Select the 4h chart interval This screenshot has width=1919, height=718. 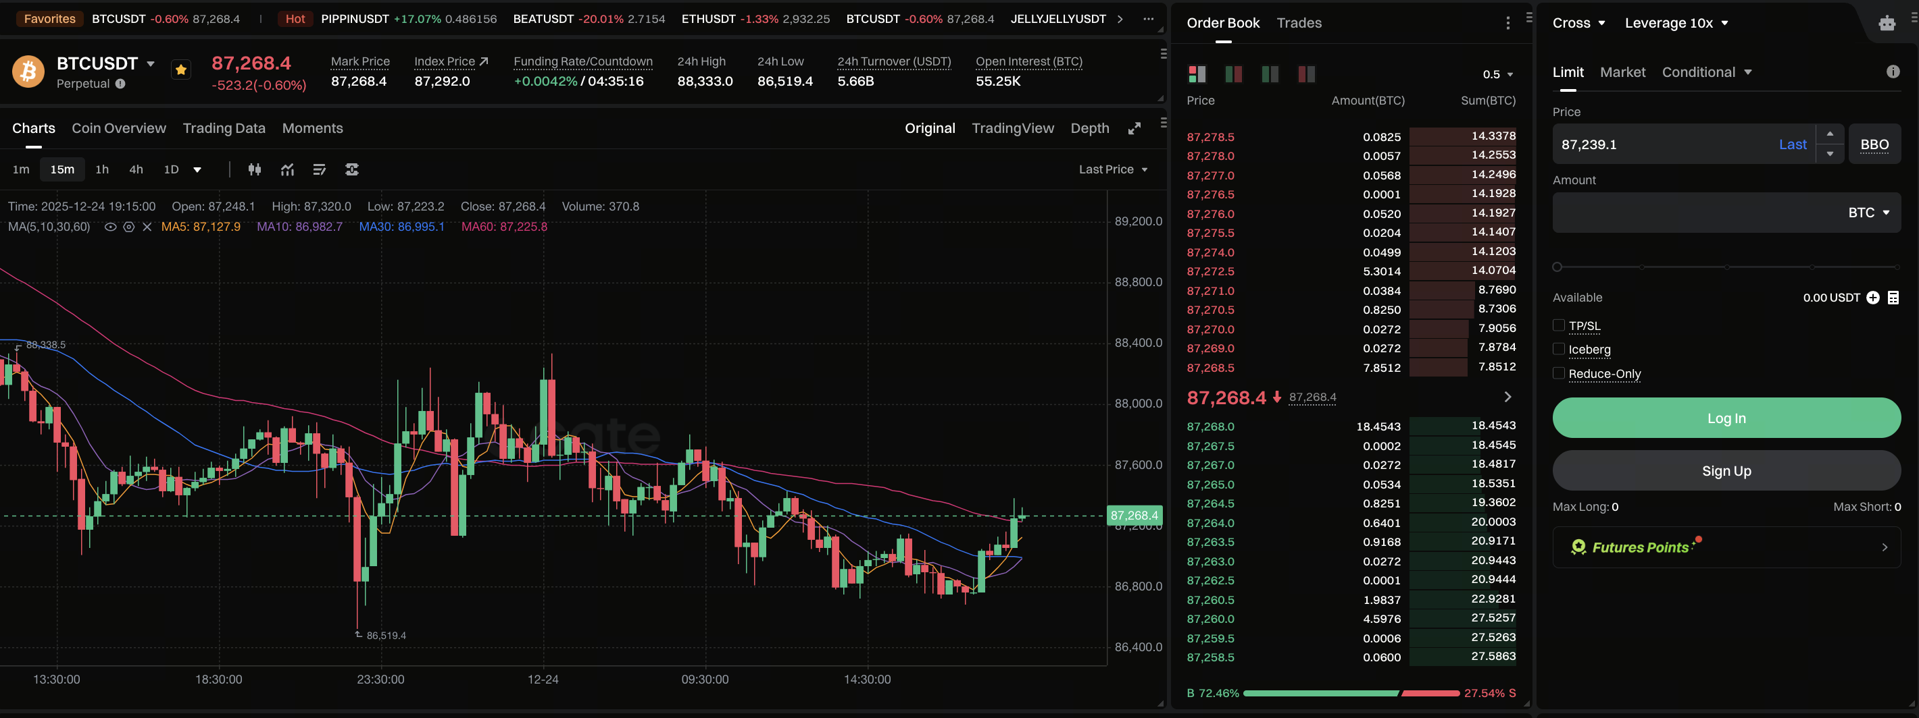[x=136, y=169]
